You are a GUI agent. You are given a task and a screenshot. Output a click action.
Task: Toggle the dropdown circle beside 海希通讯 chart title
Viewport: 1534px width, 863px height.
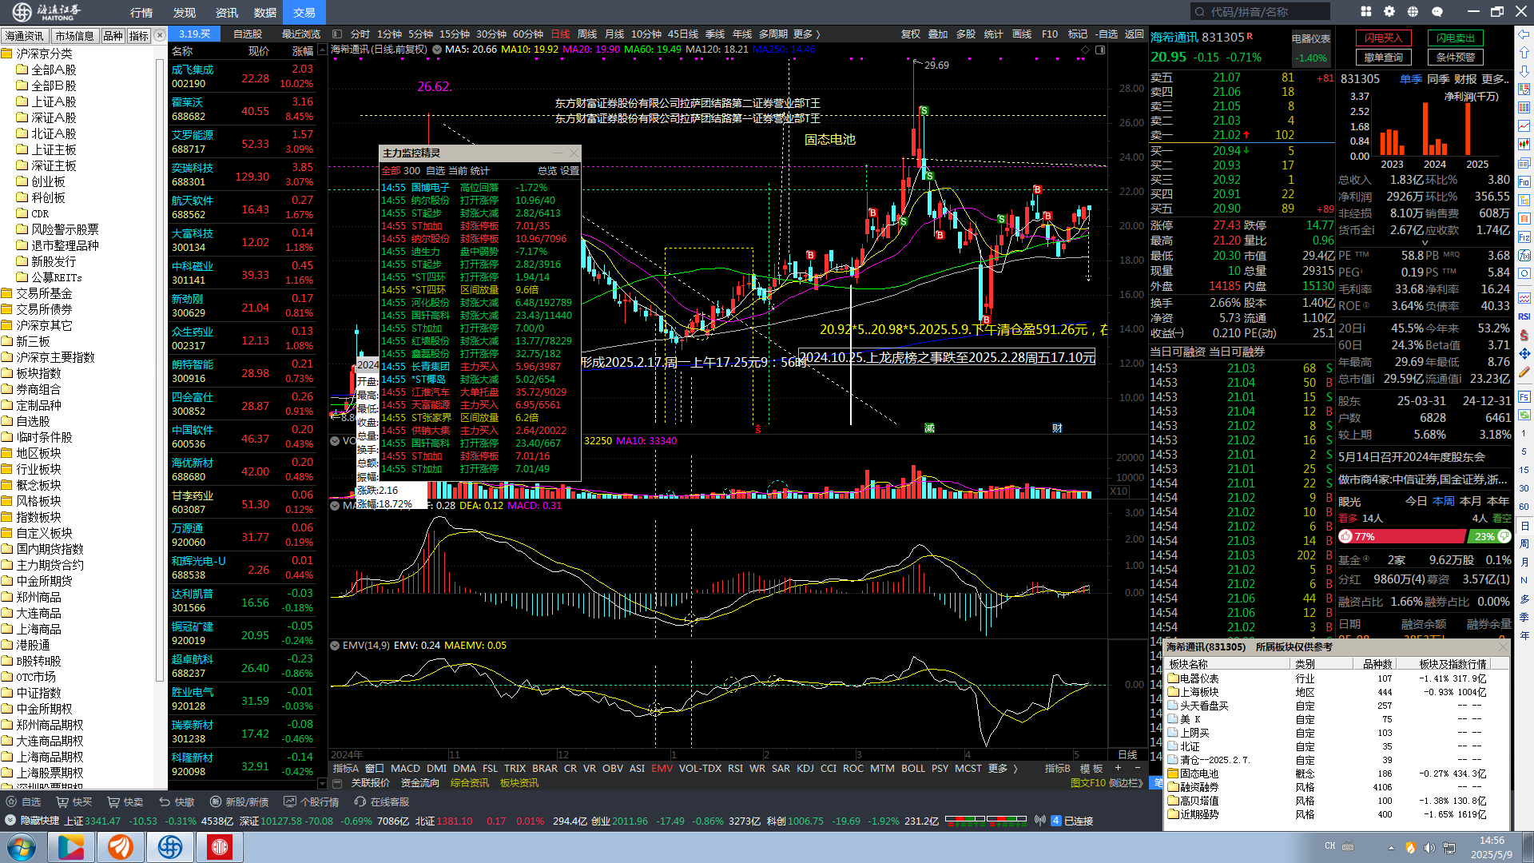(x=437, y=50)
